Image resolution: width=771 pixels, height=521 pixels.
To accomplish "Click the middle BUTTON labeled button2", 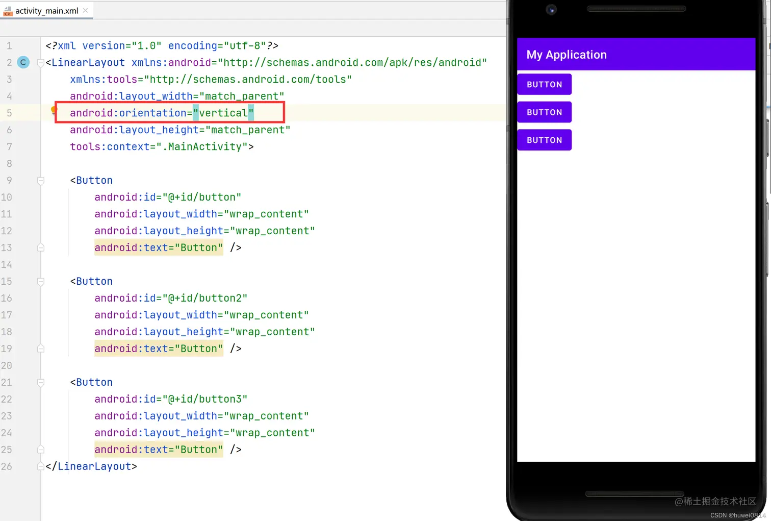I will pos(544,112).
